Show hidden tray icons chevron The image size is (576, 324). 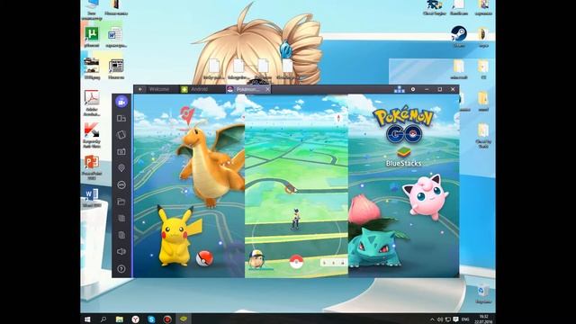tap(432, 319)
